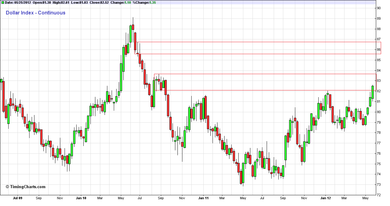Select the 74 price axis label
The image size is (390, 206).
coord(379,174)
